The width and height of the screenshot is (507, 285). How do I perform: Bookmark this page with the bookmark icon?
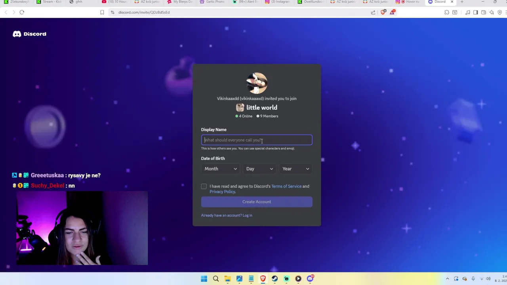pyautogui.click(x=102, y=12)
